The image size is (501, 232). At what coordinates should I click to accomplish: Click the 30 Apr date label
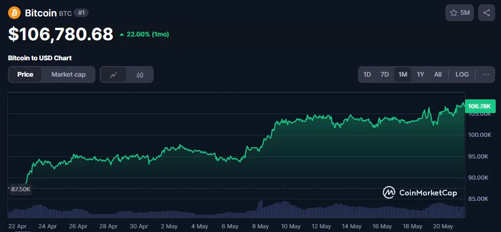[x=139, y=226]
